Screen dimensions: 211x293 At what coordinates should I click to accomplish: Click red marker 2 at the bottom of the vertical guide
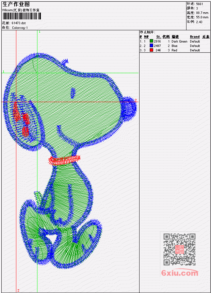tap(18, 290)
